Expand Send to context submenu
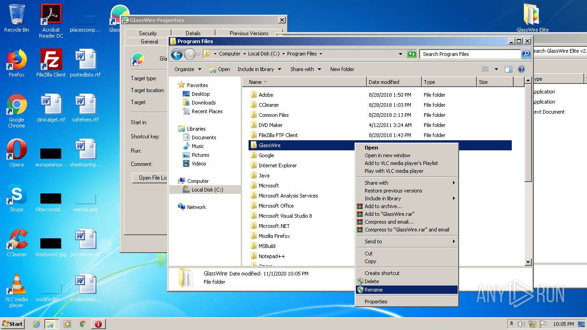The width and height of the screenshot is (587, 330). click(407, 242)
